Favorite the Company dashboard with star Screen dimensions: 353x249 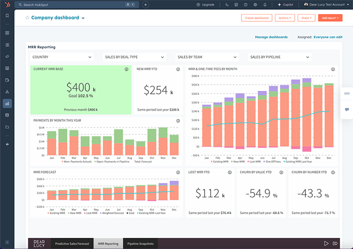[x=27, y=18]
